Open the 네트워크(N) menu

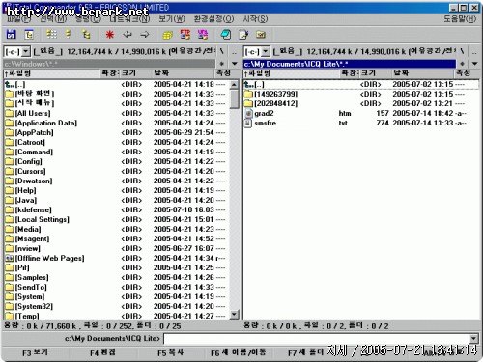[129, 19]
